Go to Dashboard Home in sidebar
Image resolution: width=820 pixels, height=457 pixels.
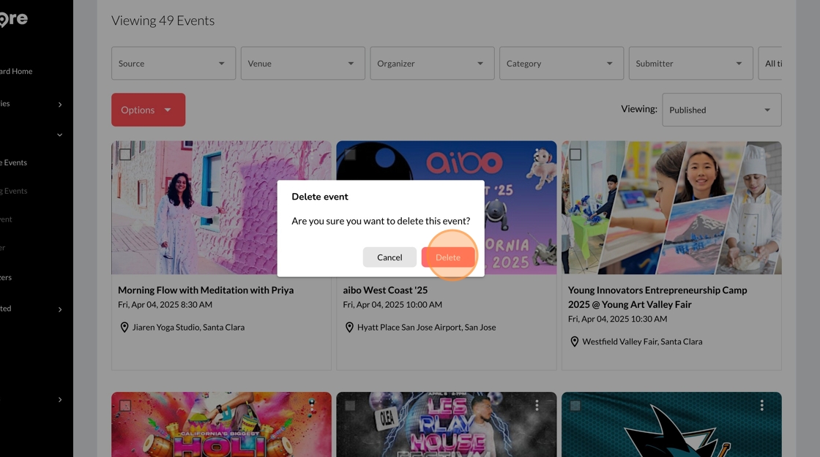click(16, 71)
